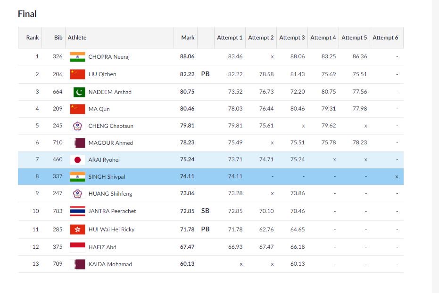
Task: Click the India flag beside CHOPRA Neeraj
Action: [77, 57]
